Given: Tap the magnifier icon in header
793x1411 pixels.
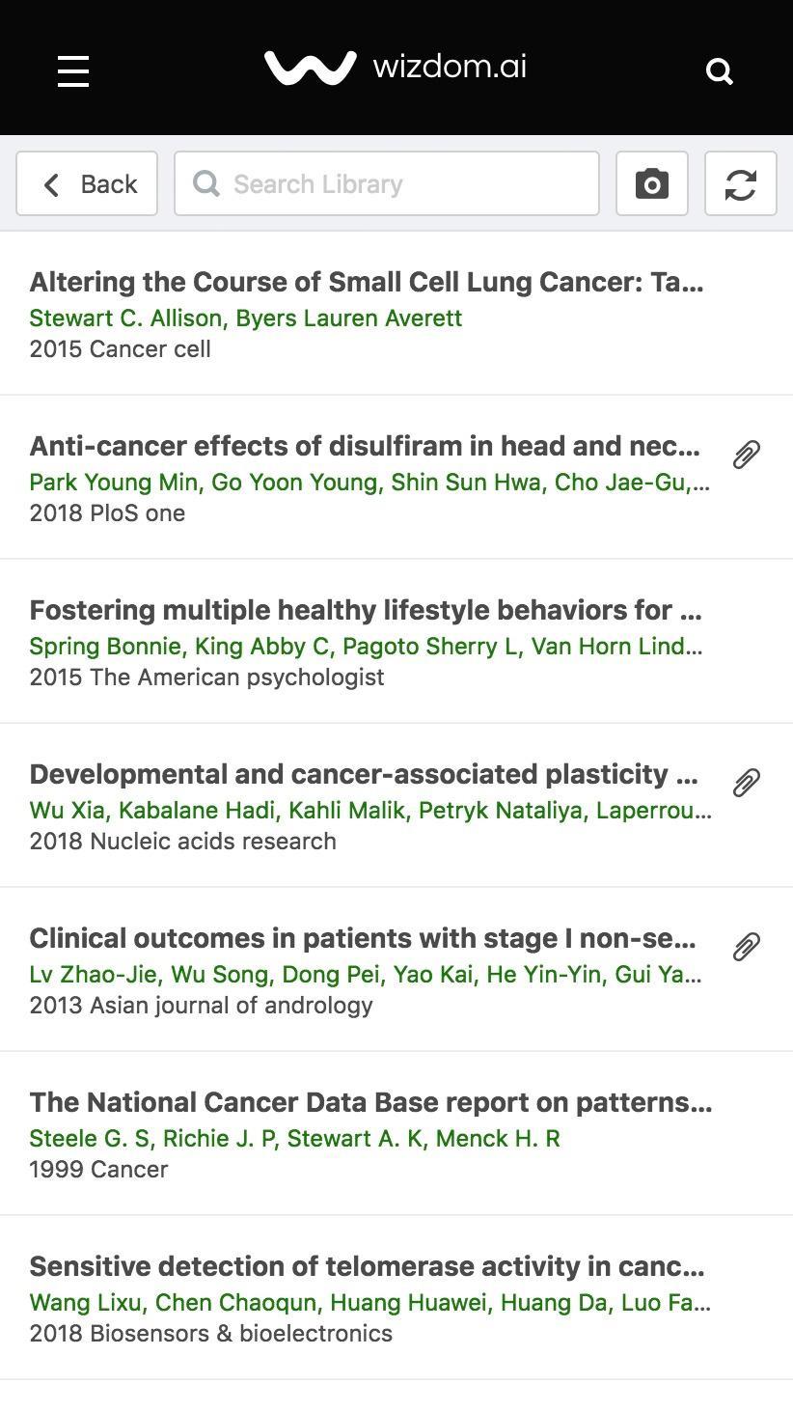Looking at the screenshot, I should click(720, 70).
